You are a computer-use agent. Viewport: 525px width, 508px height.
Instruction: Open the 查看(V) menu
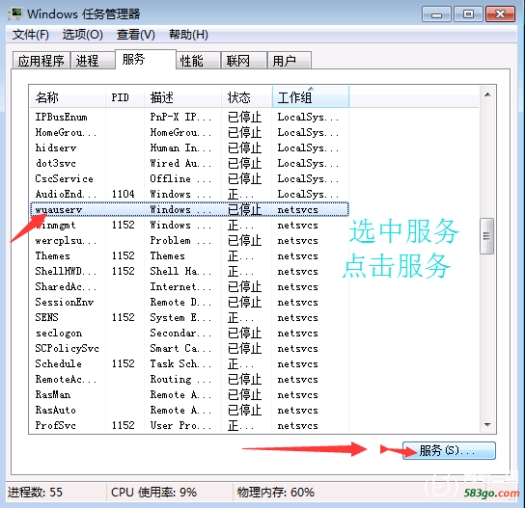tap(136, 35)
